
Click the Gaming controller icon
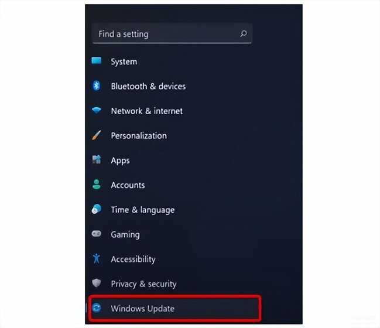[97, 234]
